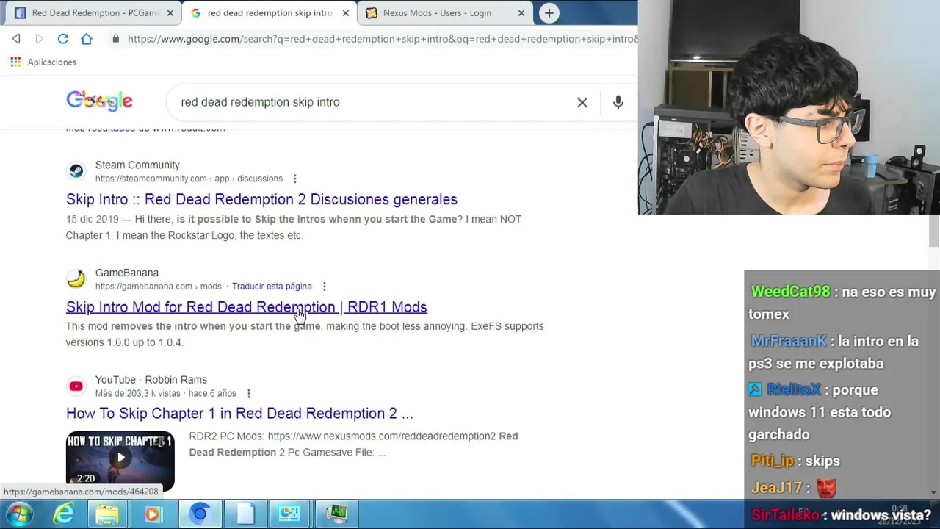Click the Steam Community site name
This screenshot has height=529, width=940.
point(137,165)
